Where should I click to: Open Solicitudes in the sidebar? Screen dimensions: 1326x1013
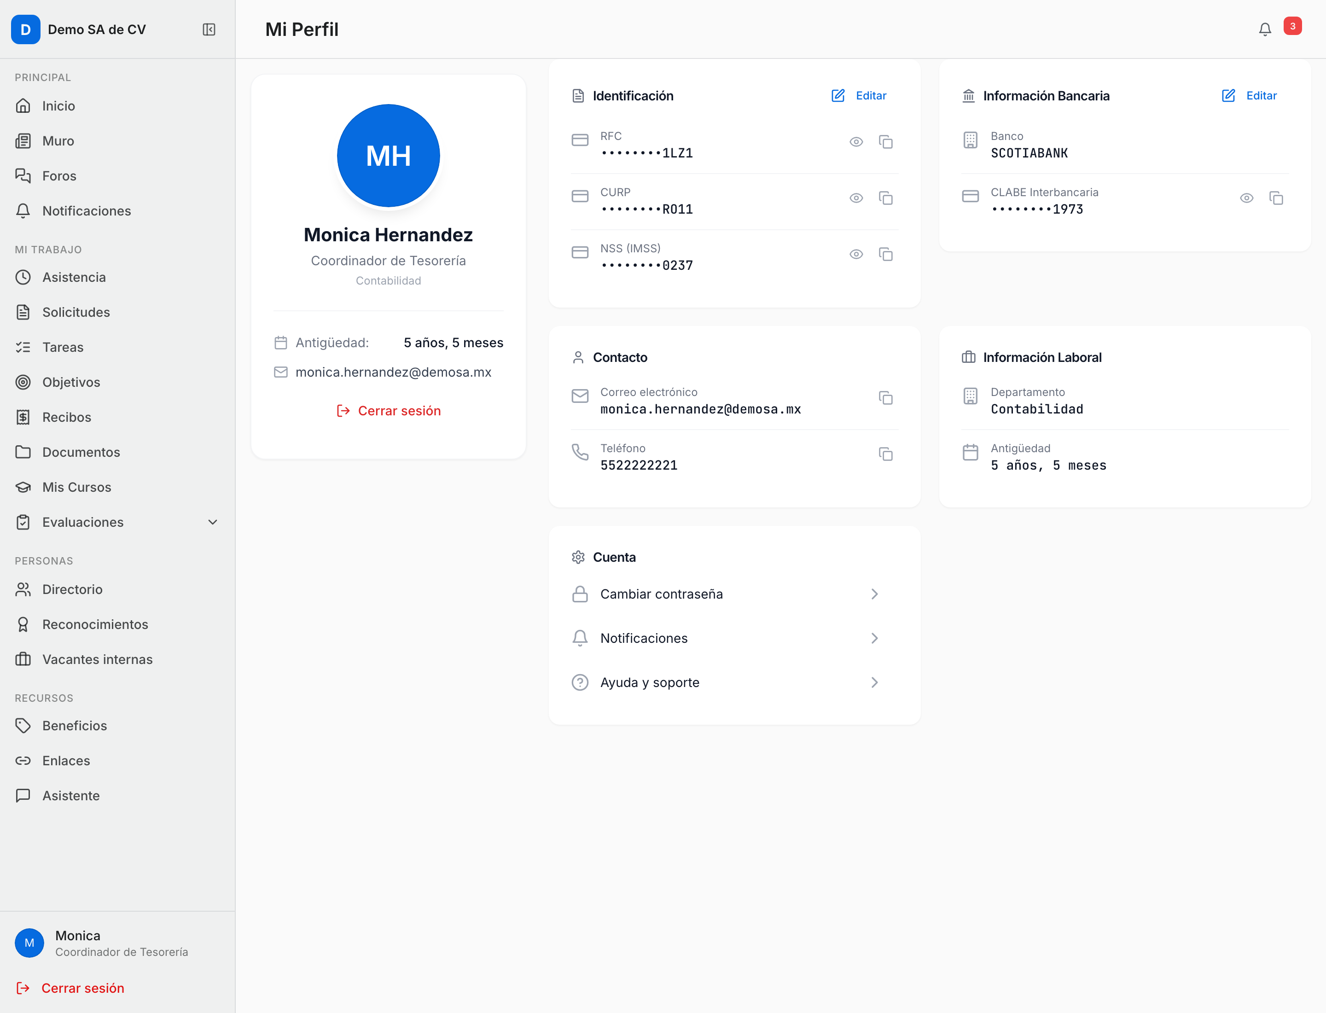tap(117, 312)
